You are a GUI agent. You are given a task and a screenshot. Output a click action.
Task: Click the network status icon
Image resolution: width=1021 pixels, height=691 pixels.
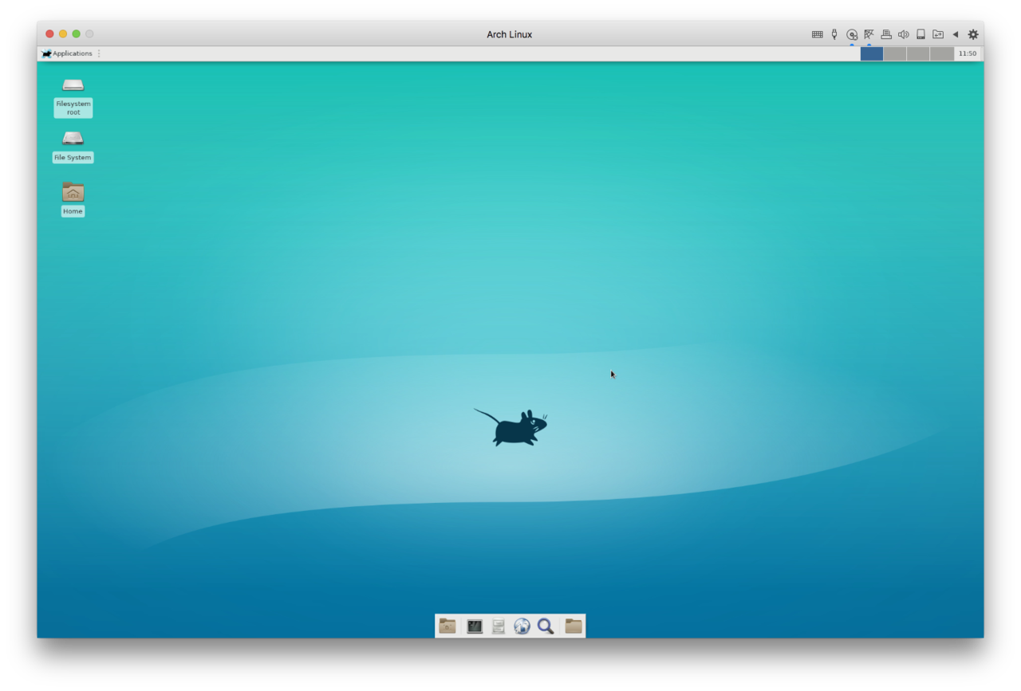tap(869, 34)
